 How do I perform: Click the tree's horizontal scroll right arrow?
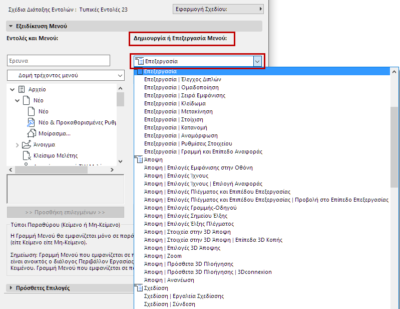pyautogui.click(x=112, y=170)
